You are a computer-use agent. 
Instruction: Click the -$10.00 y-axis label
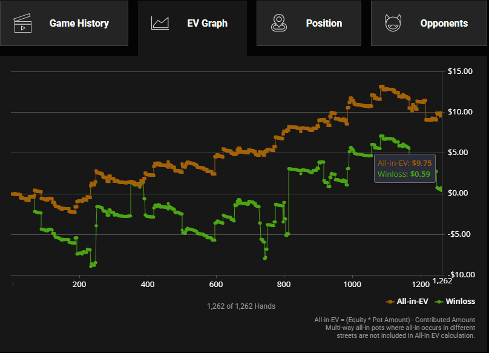pyautogui.click(x=461, y=275)
